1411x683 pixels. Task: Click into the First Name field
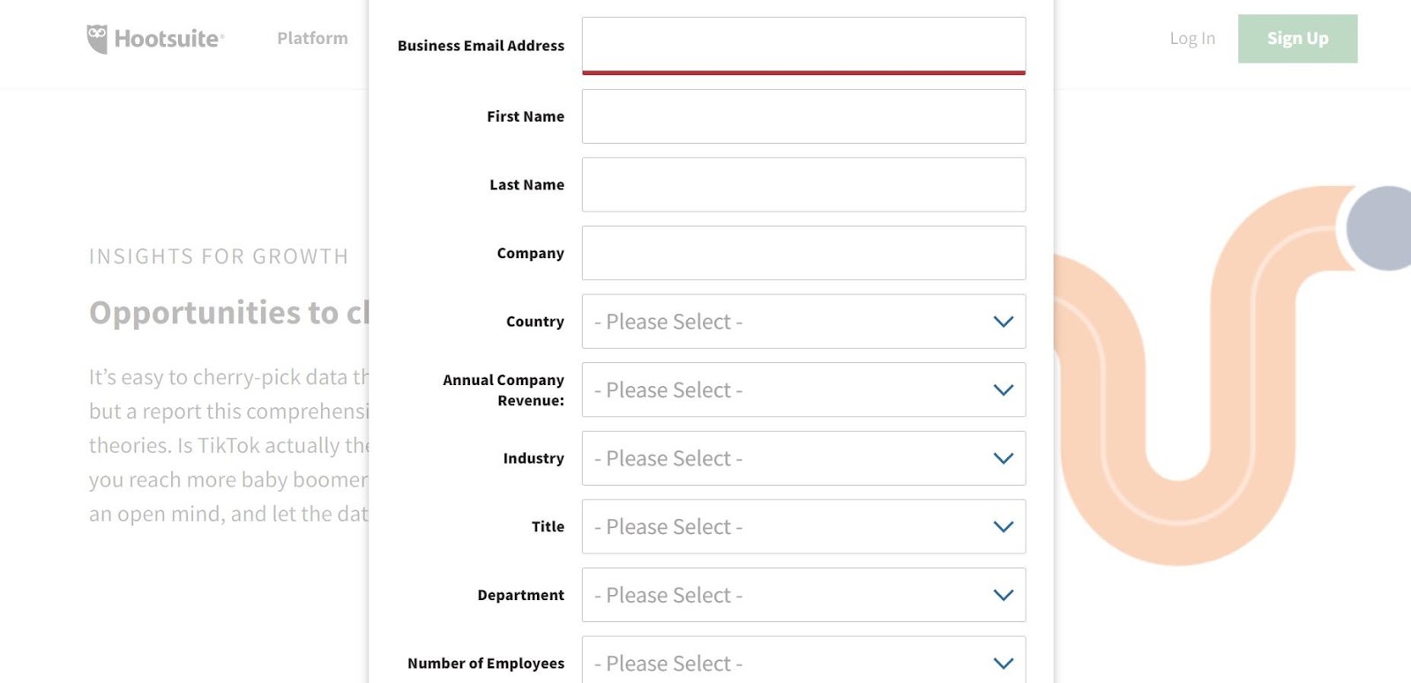(x=803, y=116)
